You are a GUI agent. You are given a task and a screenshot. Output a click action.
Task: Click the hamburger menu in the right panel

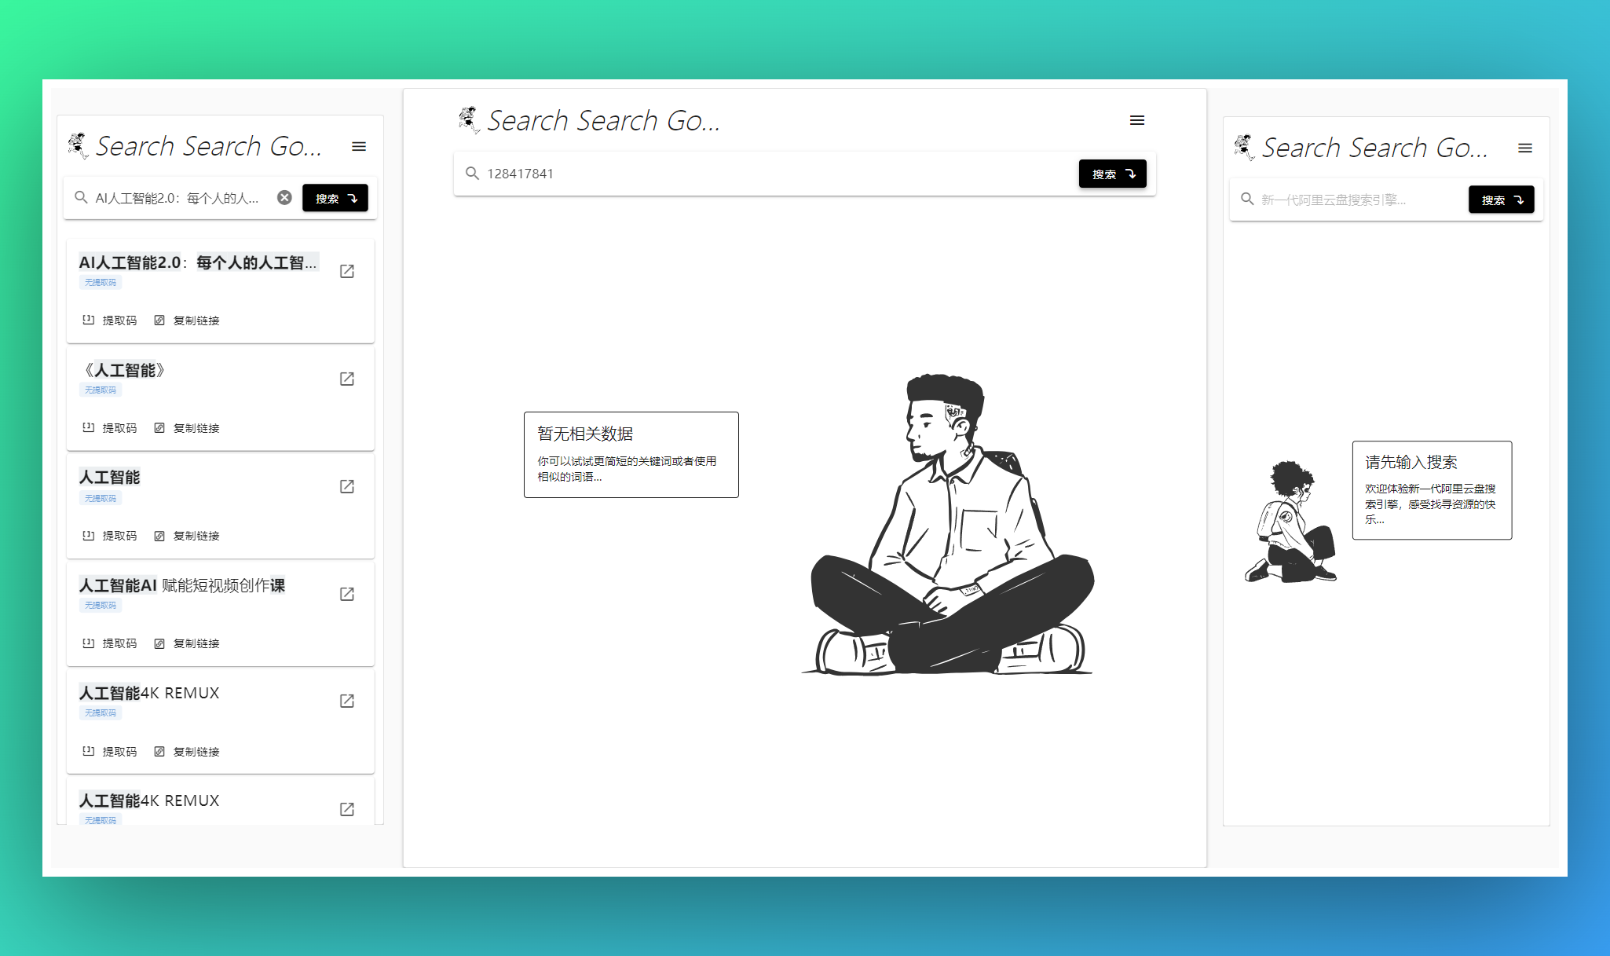[x=1524, y=148]
